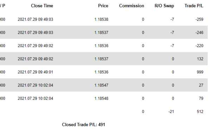Click the price 1.18548 cell

point(101,98)
